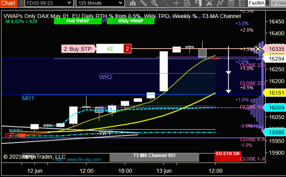Open the www.fin-alg.com link
The width and height of the screenshot is (286, 177).
(x=84, y=160)
